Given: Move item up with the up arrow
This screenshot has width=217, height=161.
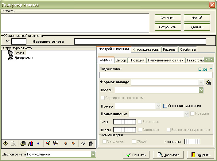Looking at the screenshot, I should tap(66, 143).
